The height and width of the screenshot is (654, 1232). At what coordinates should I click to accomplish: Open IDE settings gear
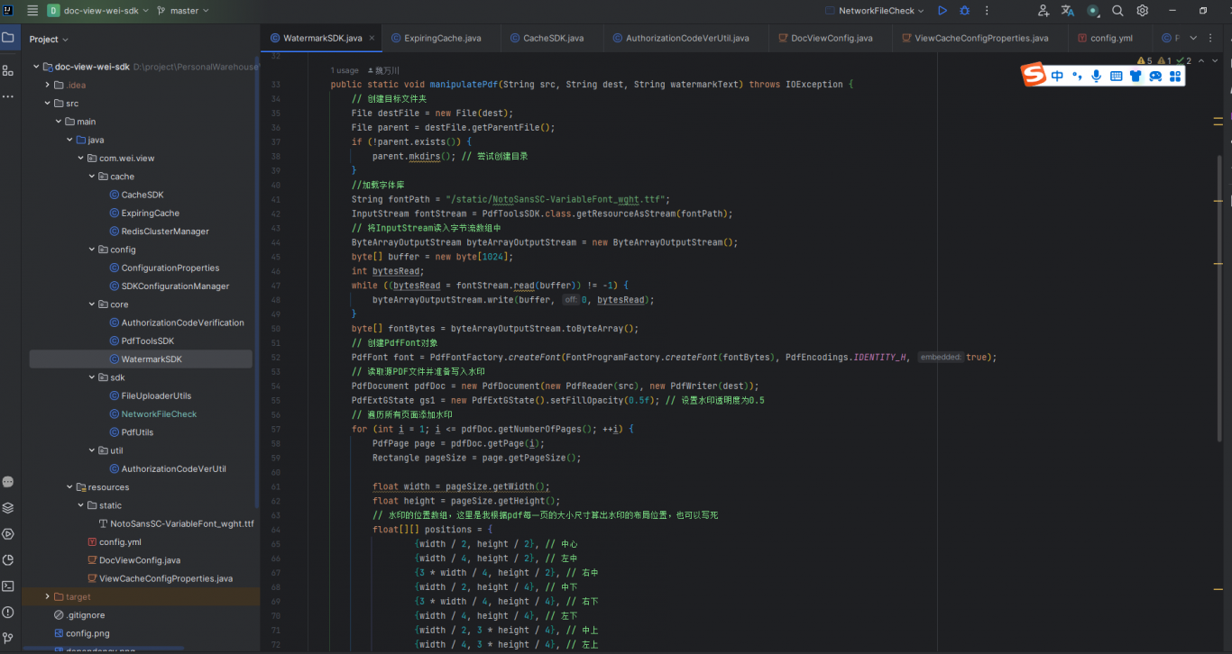(1143, 11)
